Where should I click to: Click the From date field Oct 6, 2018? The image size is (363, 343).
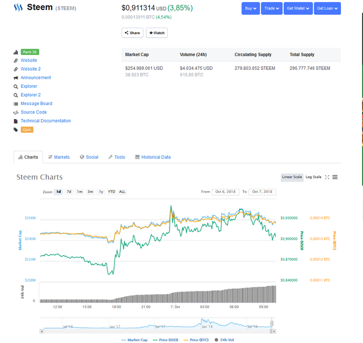pyautogui.click(x=225, y=192)
